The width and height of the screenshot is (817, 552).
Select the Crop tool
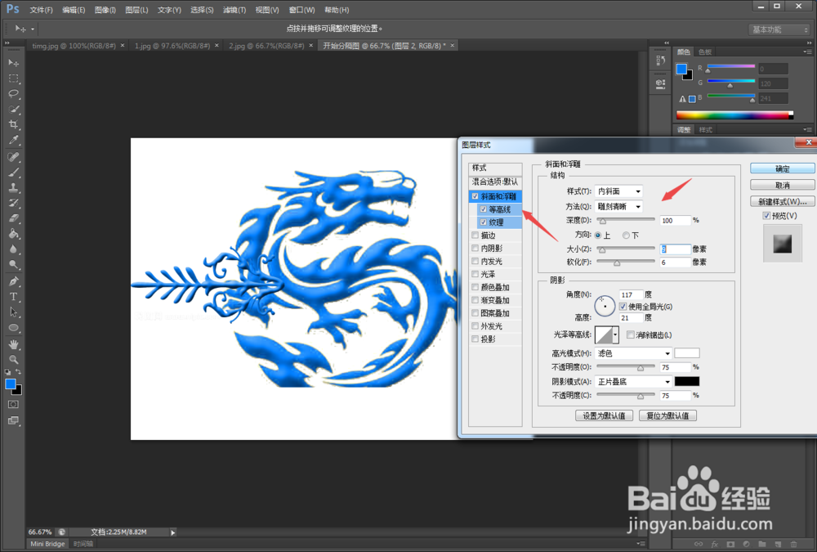[13, 124]
